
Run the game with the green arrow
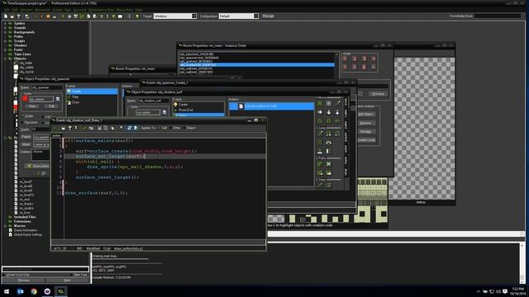point(35,16)
